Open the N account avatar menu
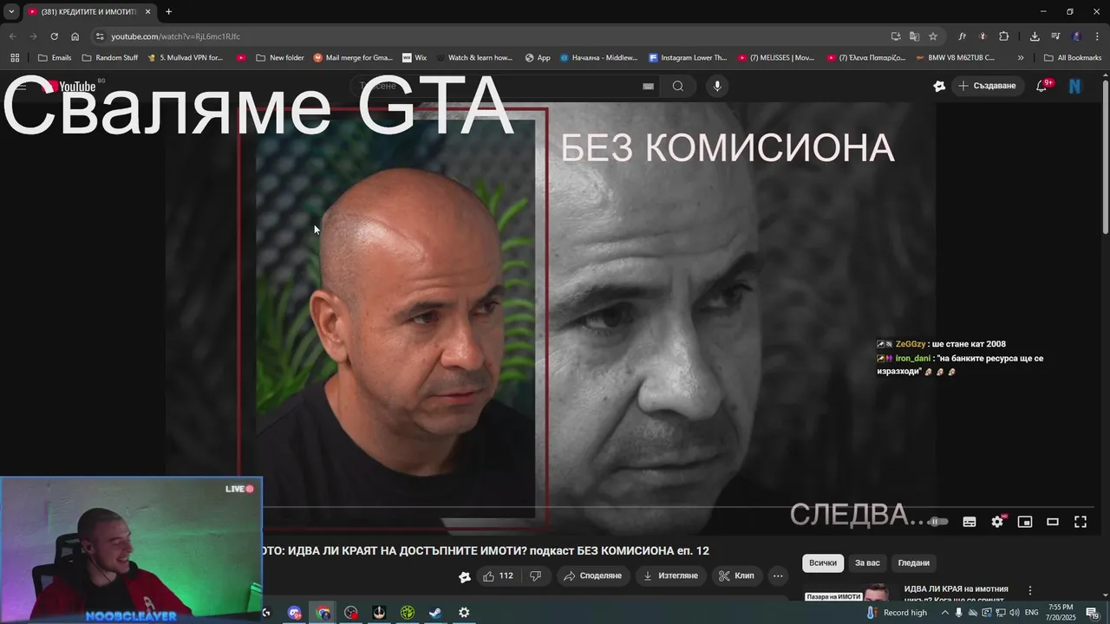Image resolution: width=1110 pixels, height=624 pixels. coord(1074,86)
